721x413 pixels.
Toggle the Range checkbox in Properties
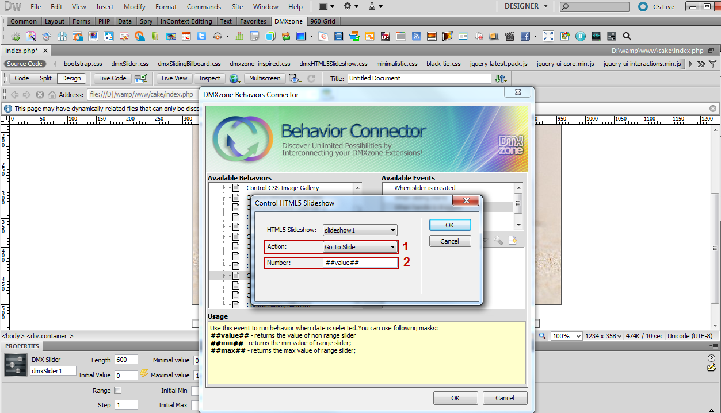click(118, 391)
